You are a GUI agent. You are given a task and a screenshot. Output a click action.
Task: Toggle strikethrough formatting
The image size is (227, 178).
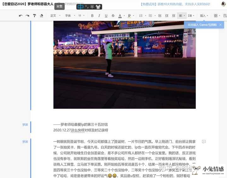(x=113, y=16)
